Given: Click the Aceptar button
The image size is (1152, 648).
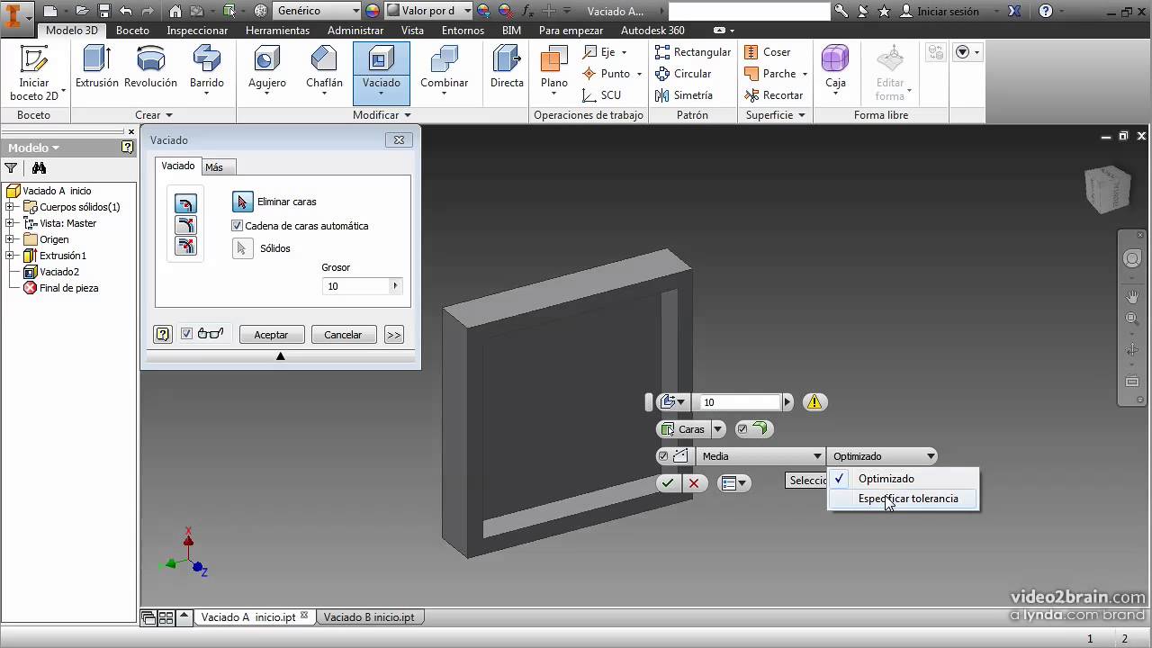Looking at the screenshot, I should click(x=271, y=334).
